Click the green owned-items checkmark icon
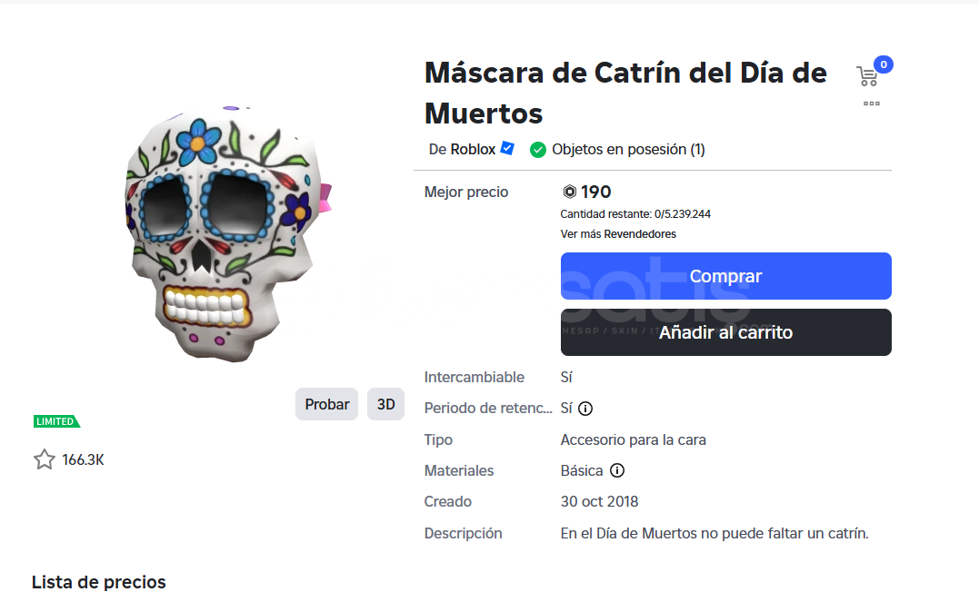 pyautogui.click(x=538, y=149)
